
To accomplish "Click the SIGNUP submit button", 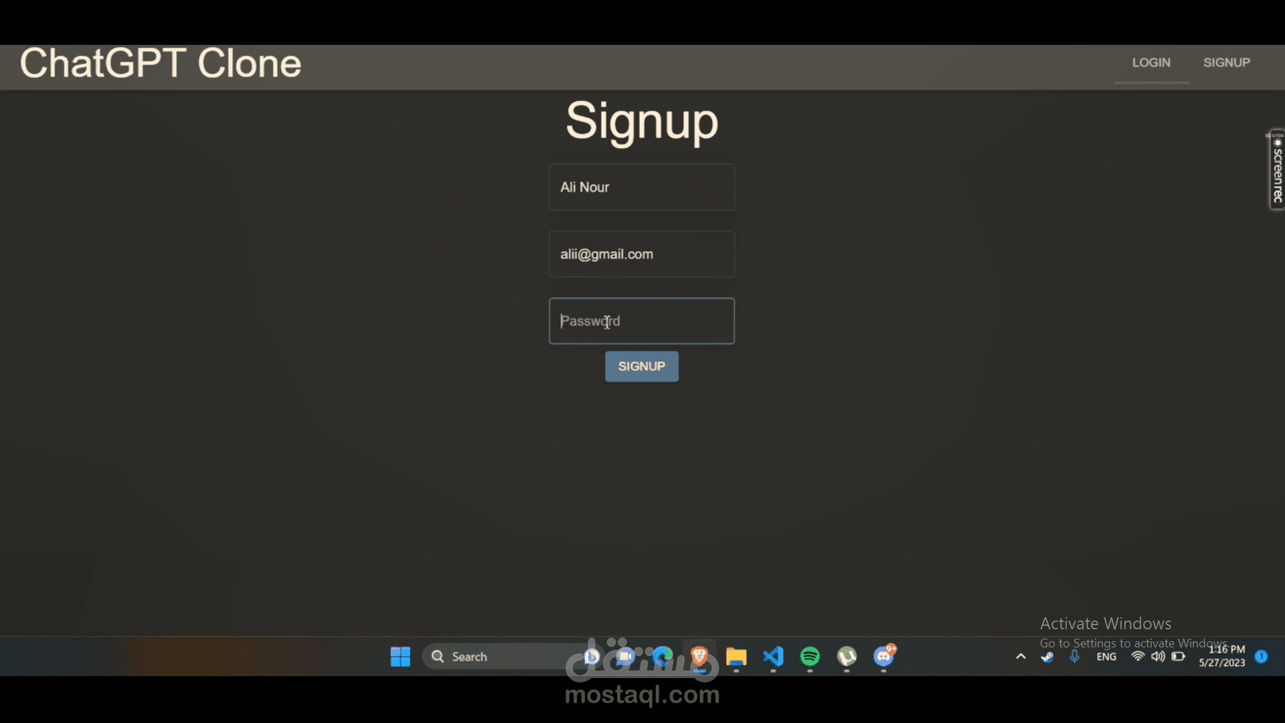I will tap(641, 366).
